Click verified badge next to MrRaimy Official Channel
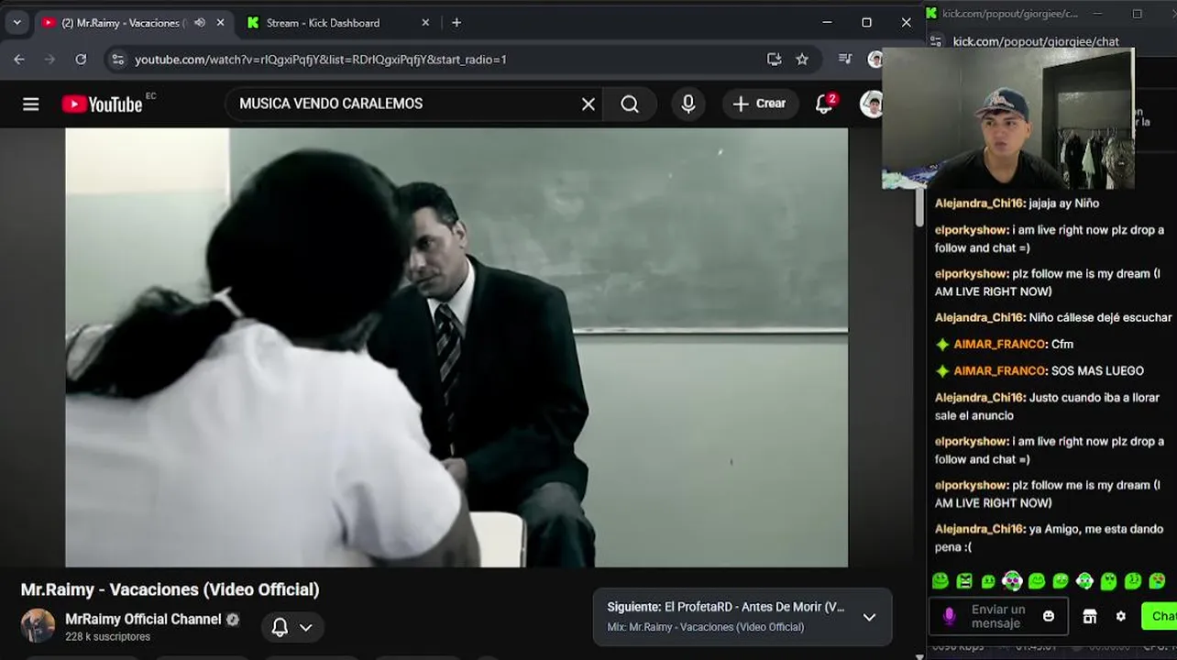Image resolution: width=1177 pixels, height=660 pixels. (x=233, y=620)
